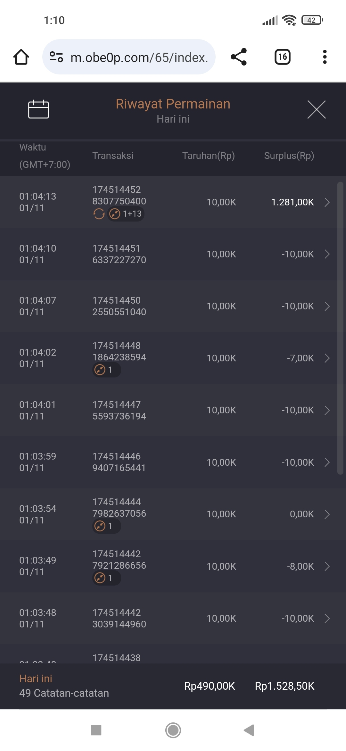This screenshot has width=346, height=751.
Task: Tap the free-spin refresh icon on first row
Action: coord(99,214)
